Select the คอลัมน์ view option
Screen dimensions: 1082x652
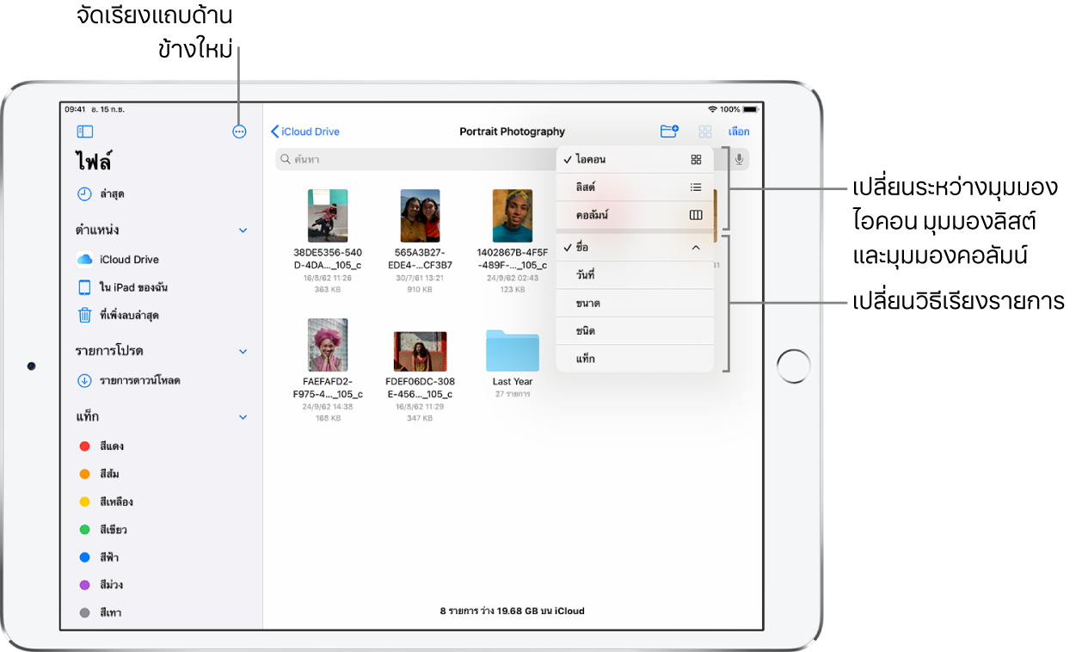tap(635, 215)
